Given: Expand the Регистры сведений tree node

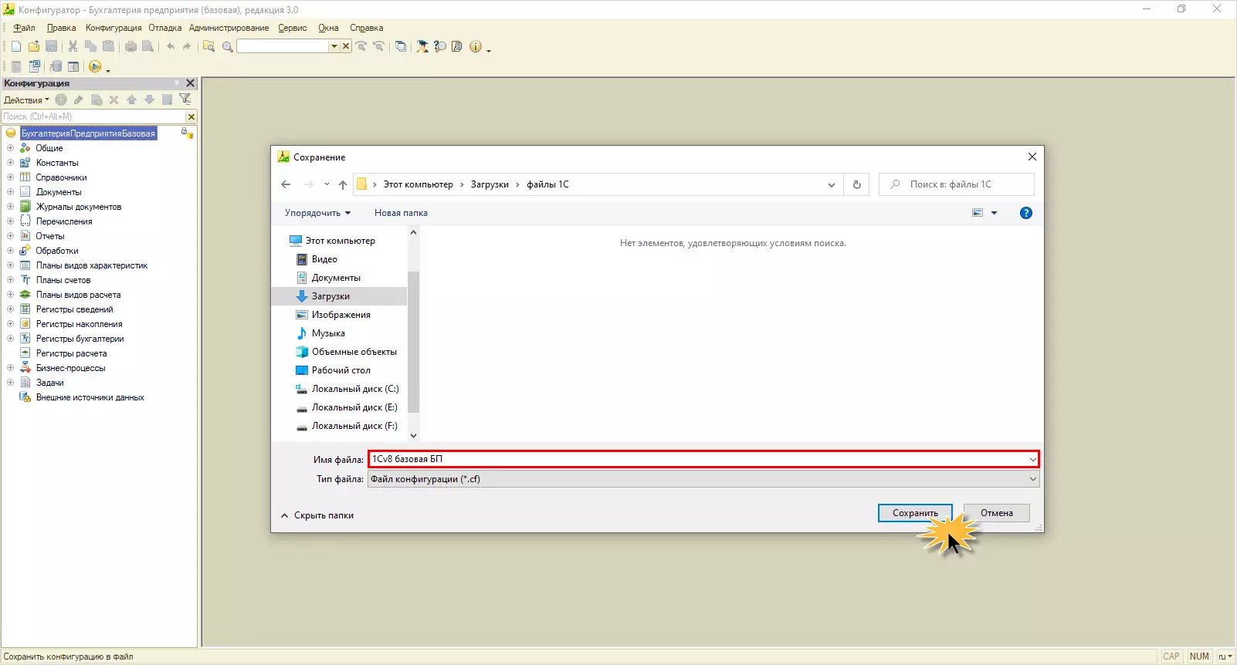Looking at the screenshot, I should click(10, 309).
